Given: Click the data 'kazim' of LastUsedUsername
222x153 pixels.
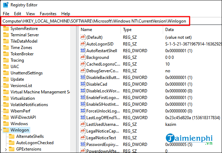Looking at the screenshot, I should (x=171, y=124).
